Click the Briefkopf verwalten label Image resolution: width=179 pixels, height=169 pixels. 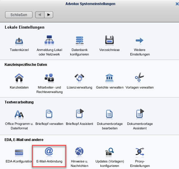click(x=49, y=124)
